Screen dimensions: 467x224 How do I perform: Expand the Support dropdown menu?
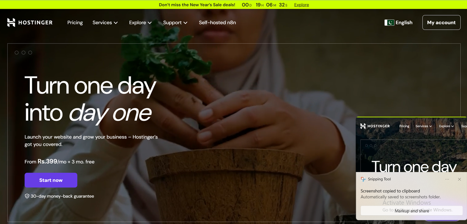(x=175, y=22)
